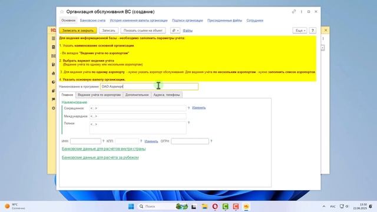Expand the paperclip attachments dropdown in toolbar
Image resolution: width=377 pixels, height=212 pixels.
(175, 31)
